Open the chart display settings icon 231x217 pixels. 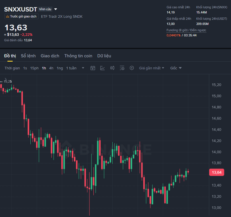(122, 68)
